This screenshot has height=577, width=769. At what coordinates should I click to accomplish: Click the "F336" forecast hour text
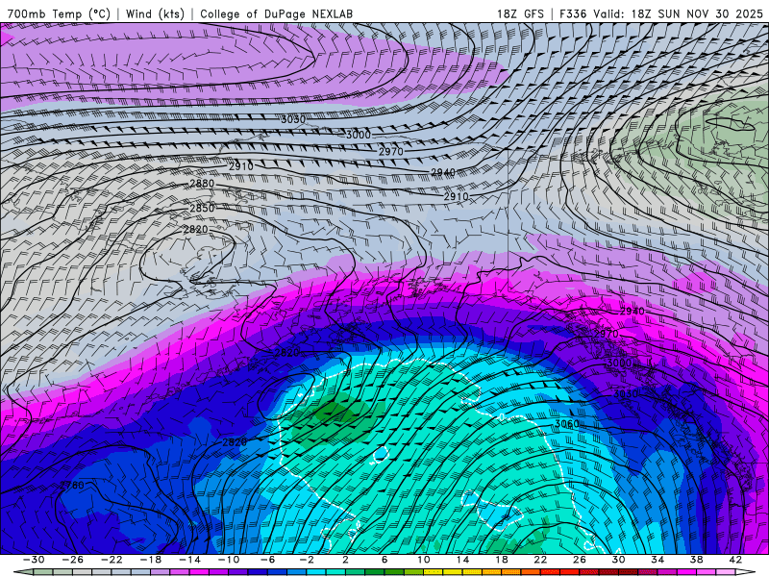pyautogui.click(x=573, y=13)
